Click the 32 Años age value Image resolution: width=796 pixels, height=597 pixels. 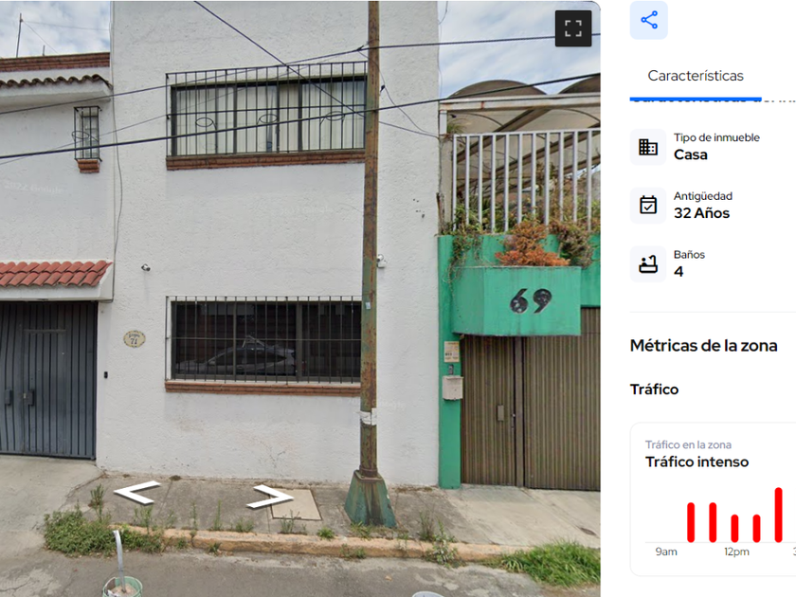701,213
